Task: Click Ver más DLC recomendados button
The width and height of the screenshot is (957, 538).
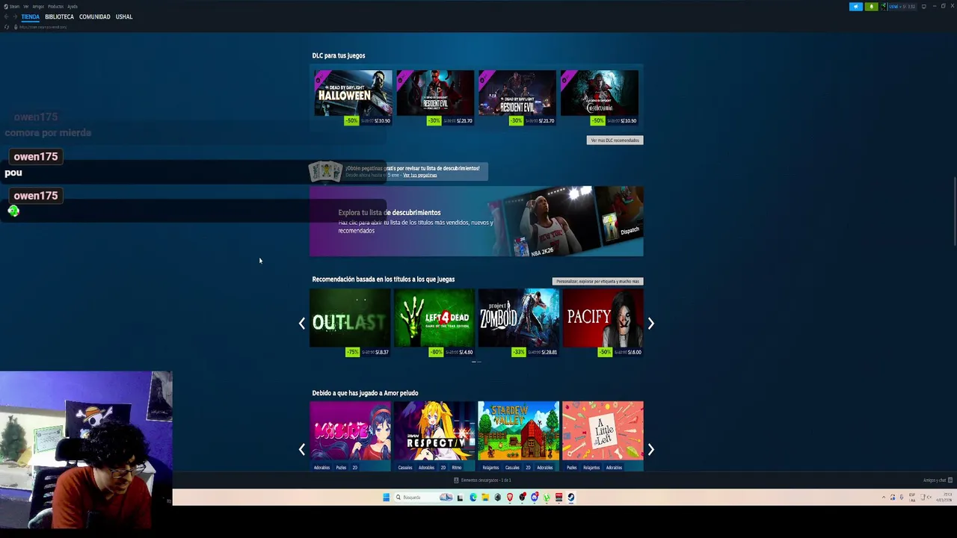Action: 615,140
